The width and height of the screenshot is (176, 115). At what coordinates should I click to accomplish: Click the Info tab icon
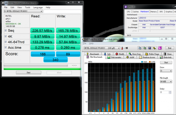coord(105,54)
